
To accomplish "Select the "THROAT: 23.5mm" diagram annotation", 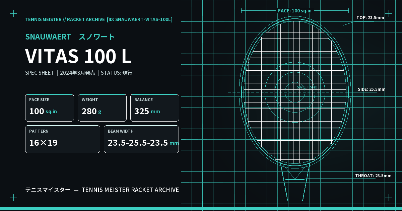I will pos(373,176).
